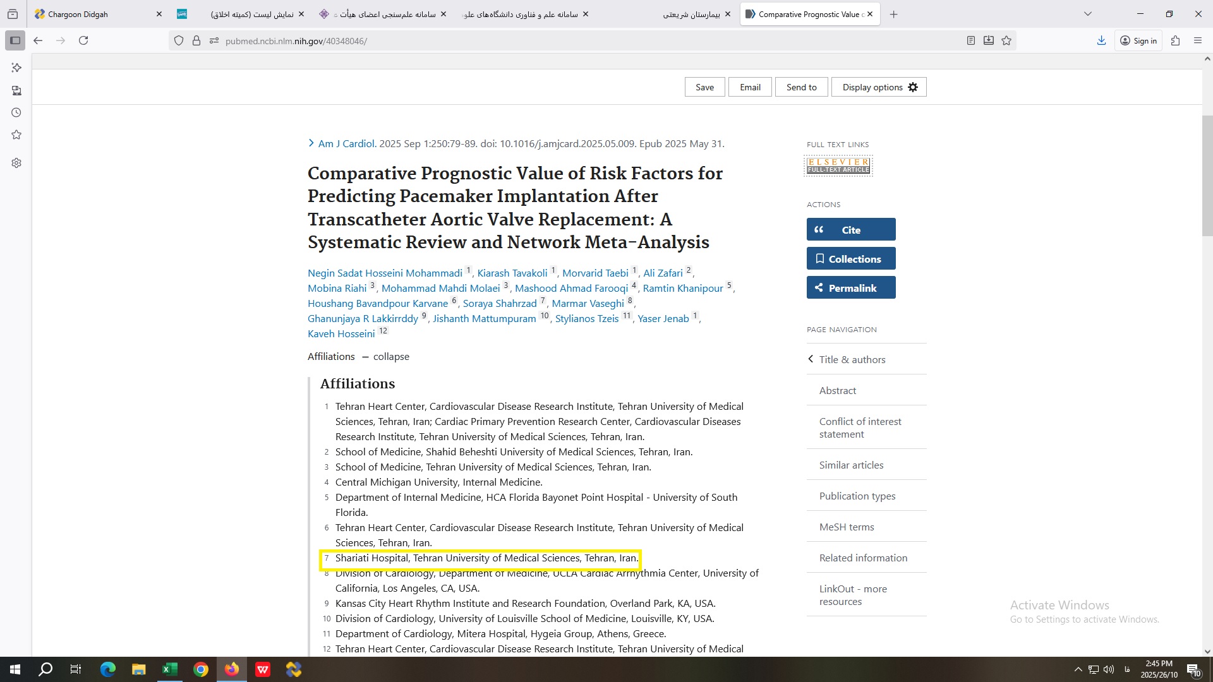Screen dimensions: 1213x682
Task: Click the Cite button
Action: pyautogui.click(x=850, y=230)
